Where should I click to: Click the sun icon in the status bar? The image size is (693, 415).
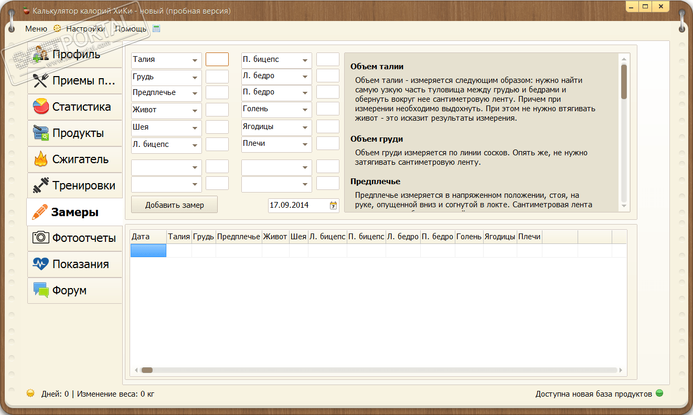pyautogui.click(x=30, y=393)
